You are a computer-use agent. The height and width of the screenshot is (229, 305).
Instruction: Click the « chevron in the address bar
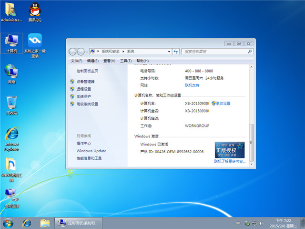coord(98,52)
